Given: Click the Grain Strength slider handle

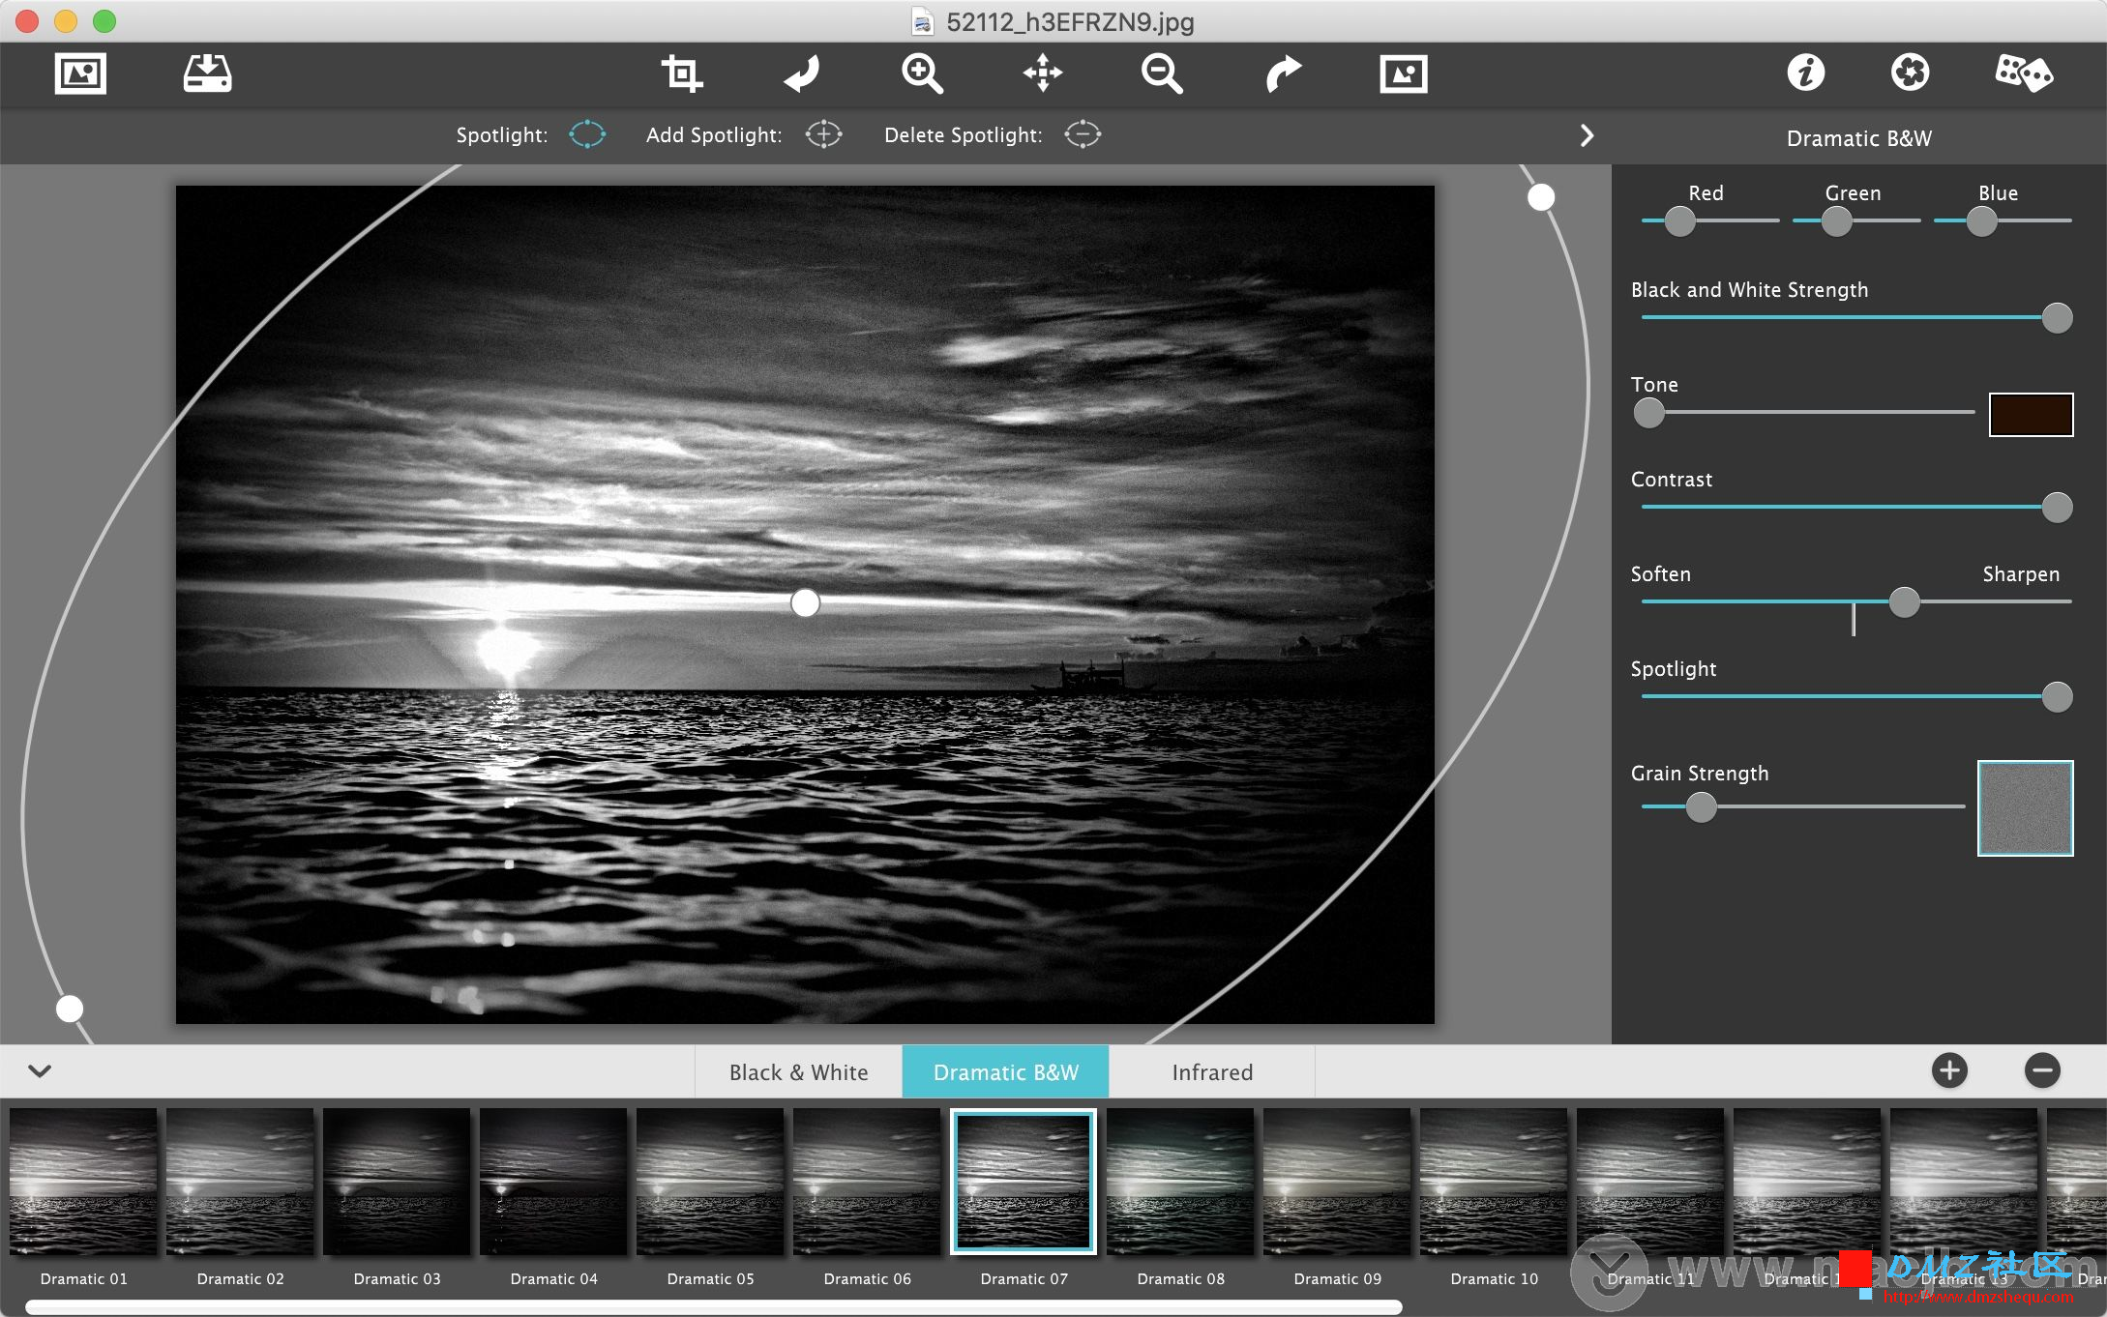Looking at the screenshot, I should 1701,806.
